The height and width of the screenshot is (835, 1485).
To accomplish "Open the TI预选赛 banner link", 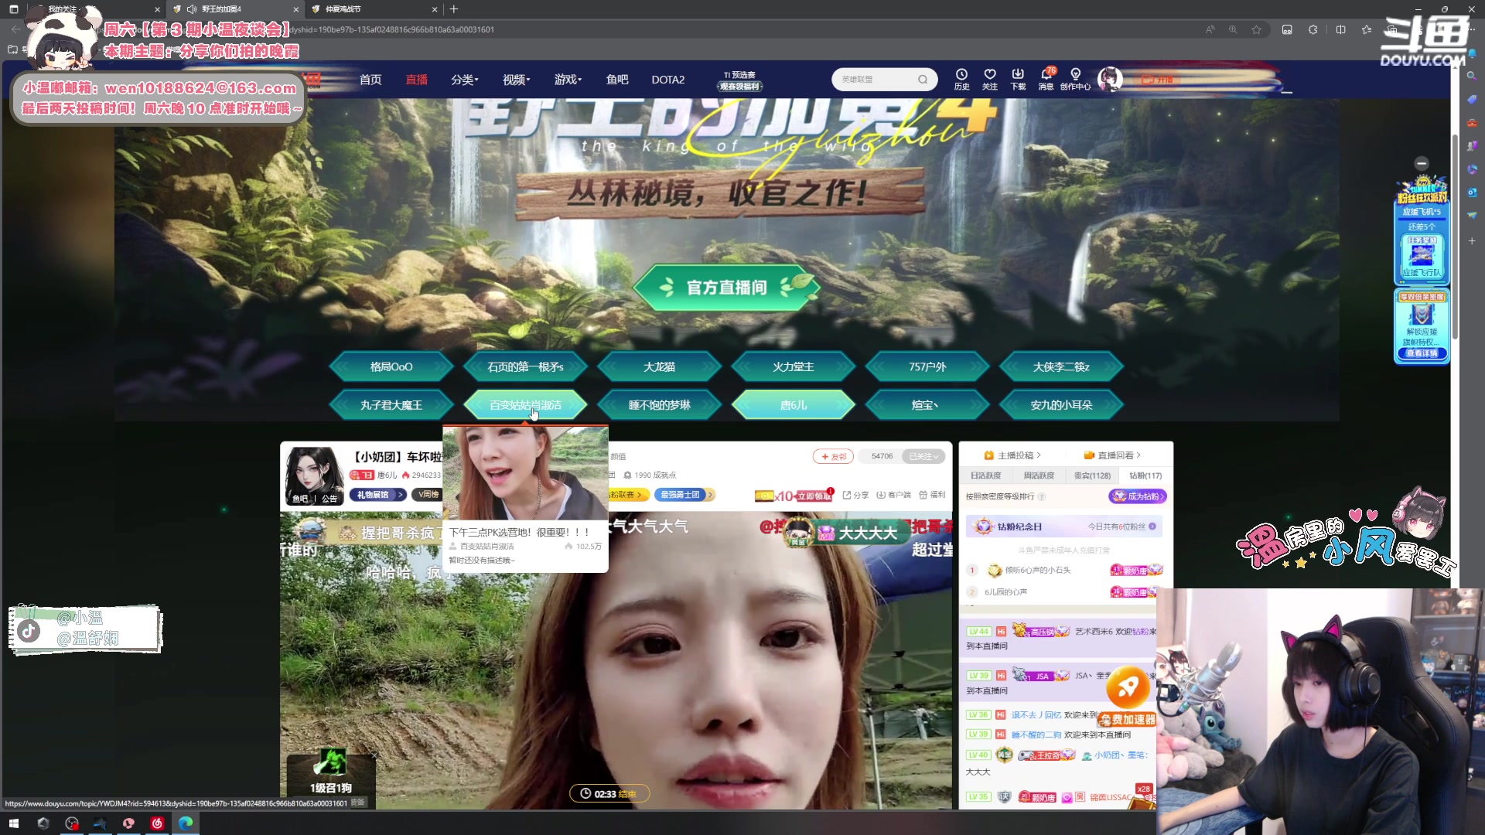I will point(739,80).
